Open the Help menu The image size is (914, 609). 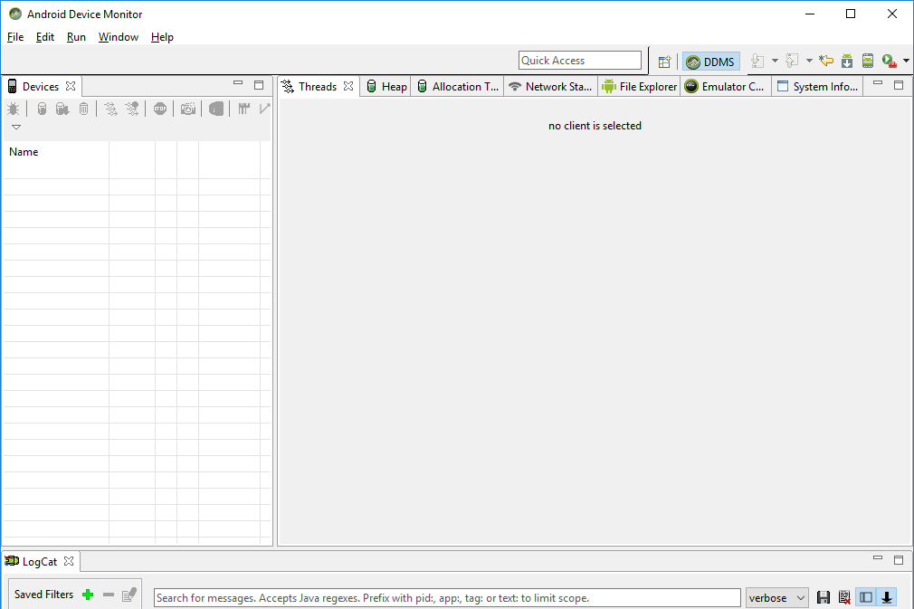pyautogui.click(x=162, y=37)
